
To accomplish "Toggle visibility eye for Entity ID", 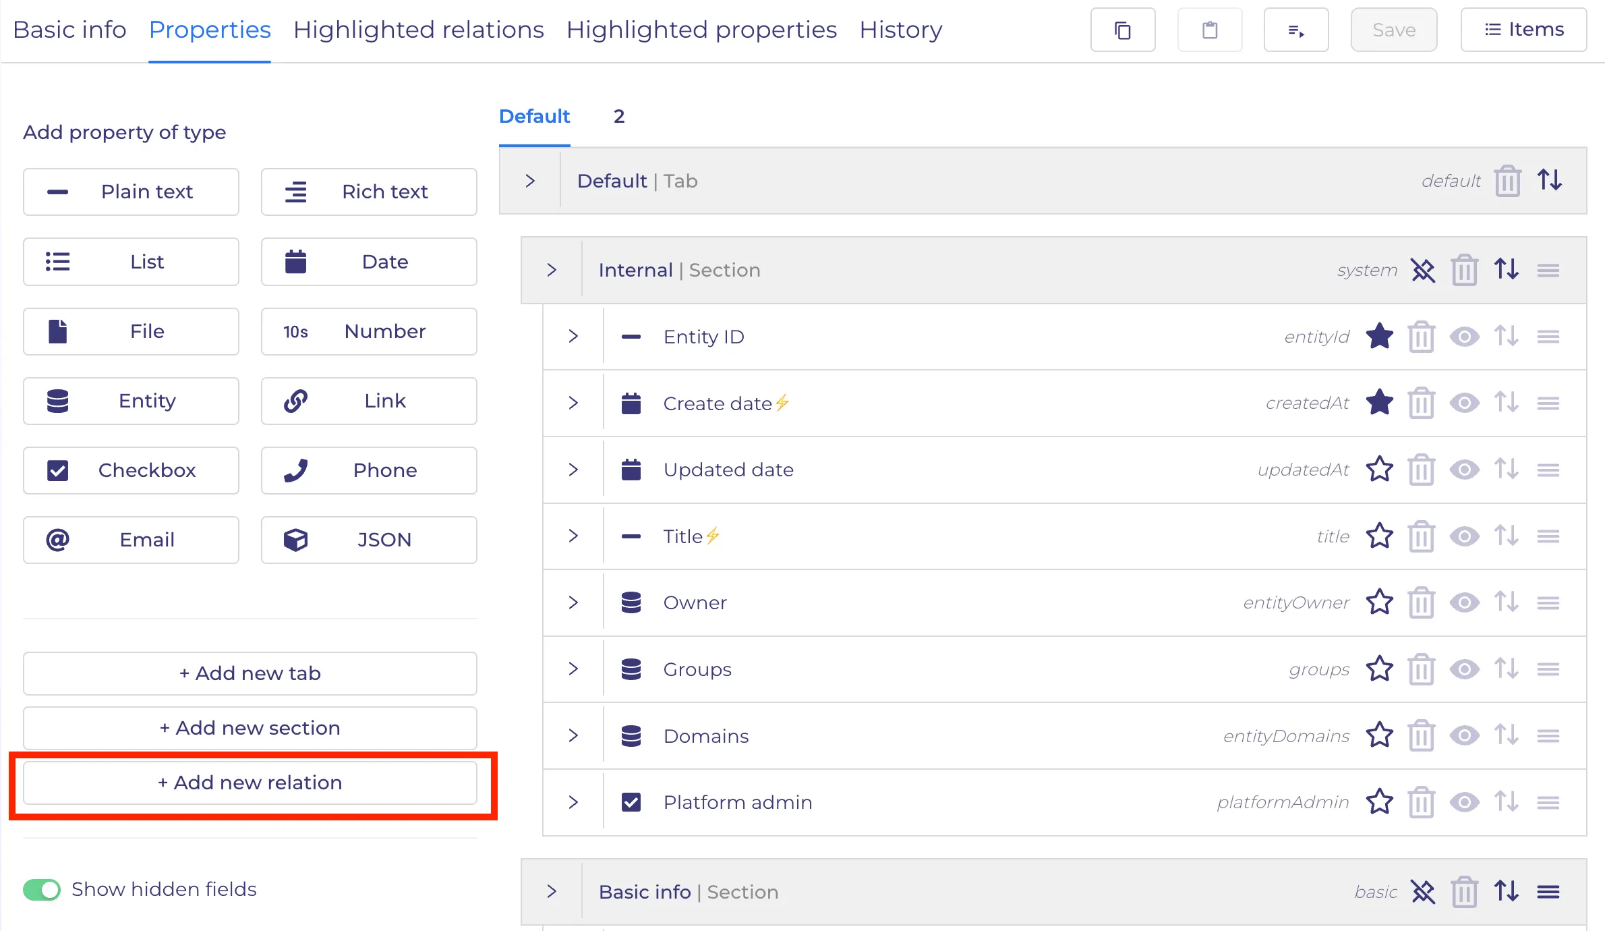I will click(x=1464, y=336).
